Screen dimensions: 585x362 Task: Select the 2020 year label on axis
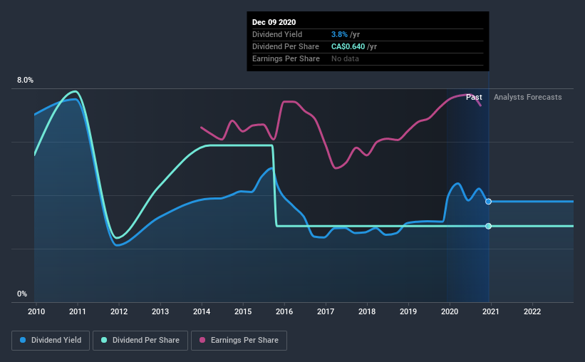[450, 311]
